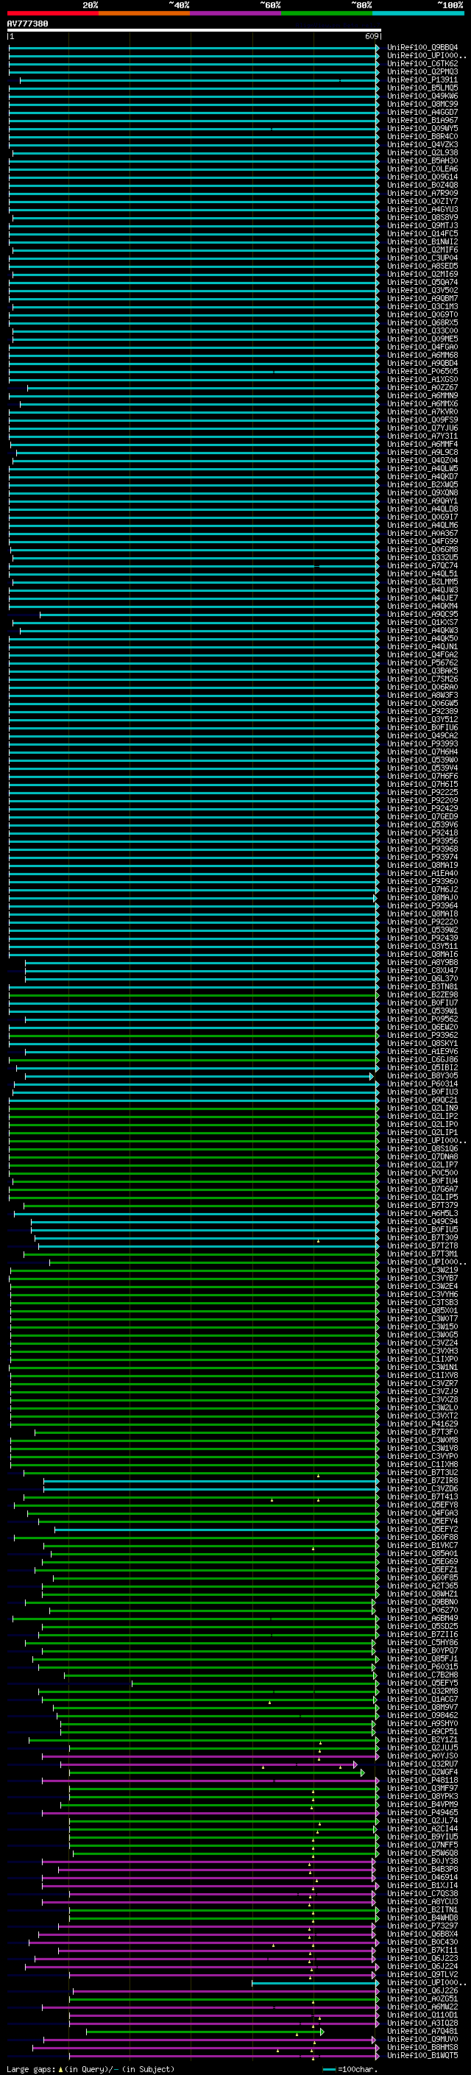
Task: Select the UniRef100_Q8MAI6 label
Action: coord(422,955)
